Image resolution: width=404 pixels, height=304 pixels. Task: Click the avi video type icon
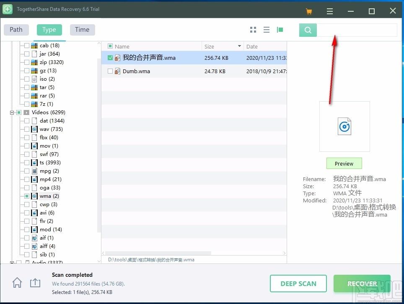34,213
